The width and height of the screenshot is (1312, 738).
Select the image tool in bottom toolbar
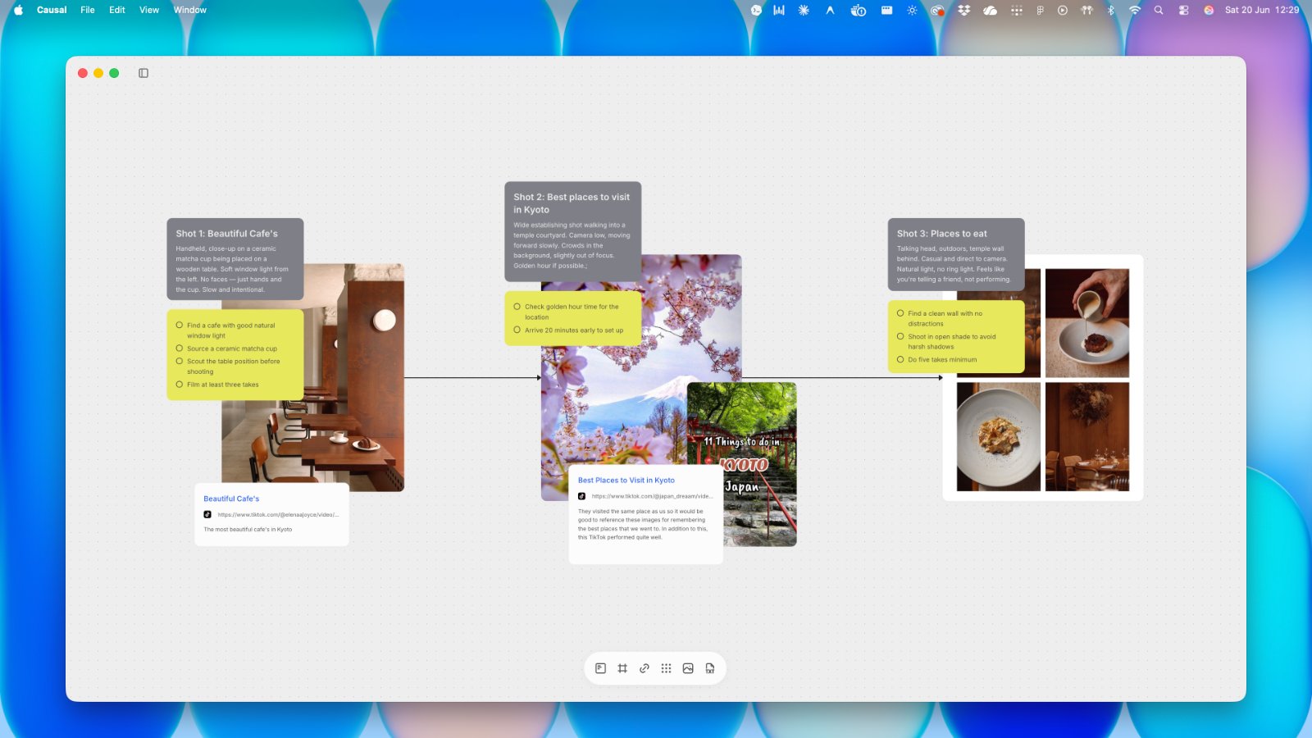[x=688, y=668]
